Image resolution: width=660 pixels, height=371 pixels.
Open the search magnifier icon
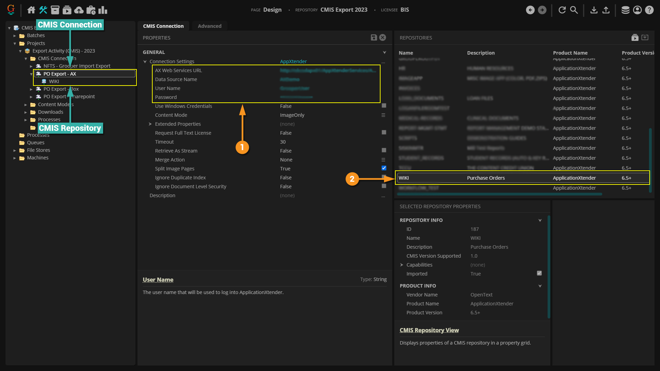pos(574,10)
